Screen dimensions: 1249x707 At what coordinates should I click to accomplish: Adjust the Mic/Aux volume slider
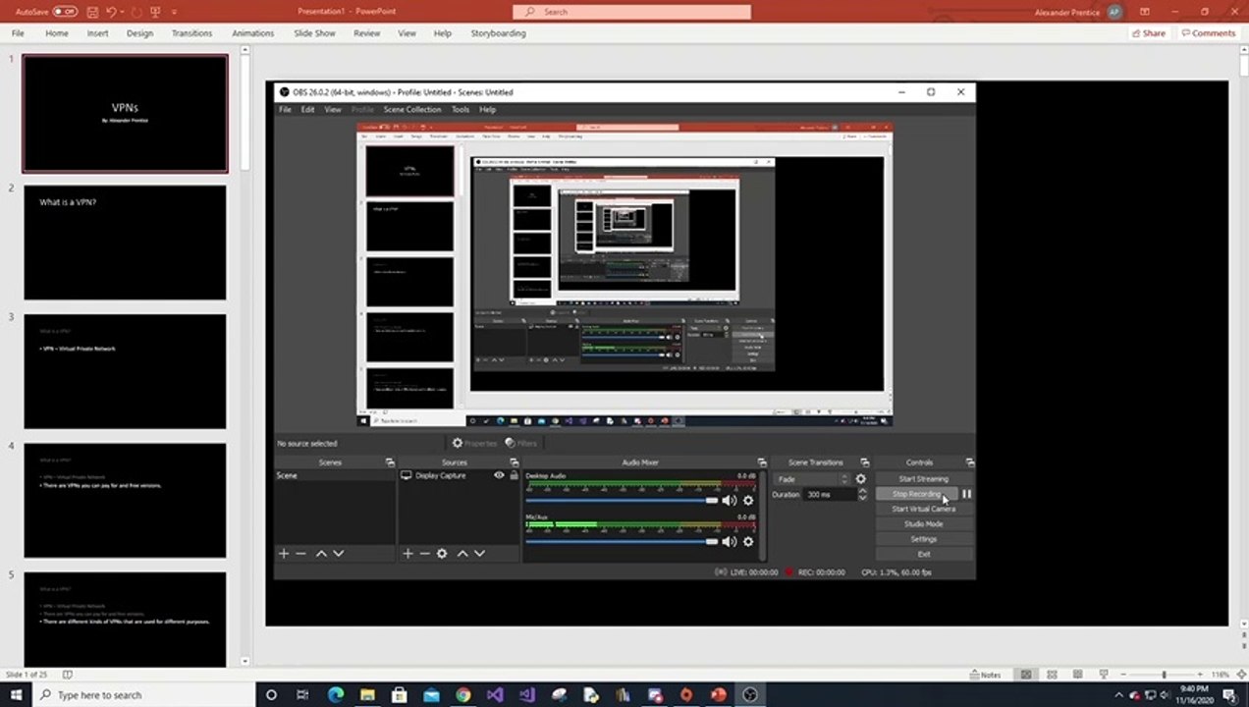(622, 542)
